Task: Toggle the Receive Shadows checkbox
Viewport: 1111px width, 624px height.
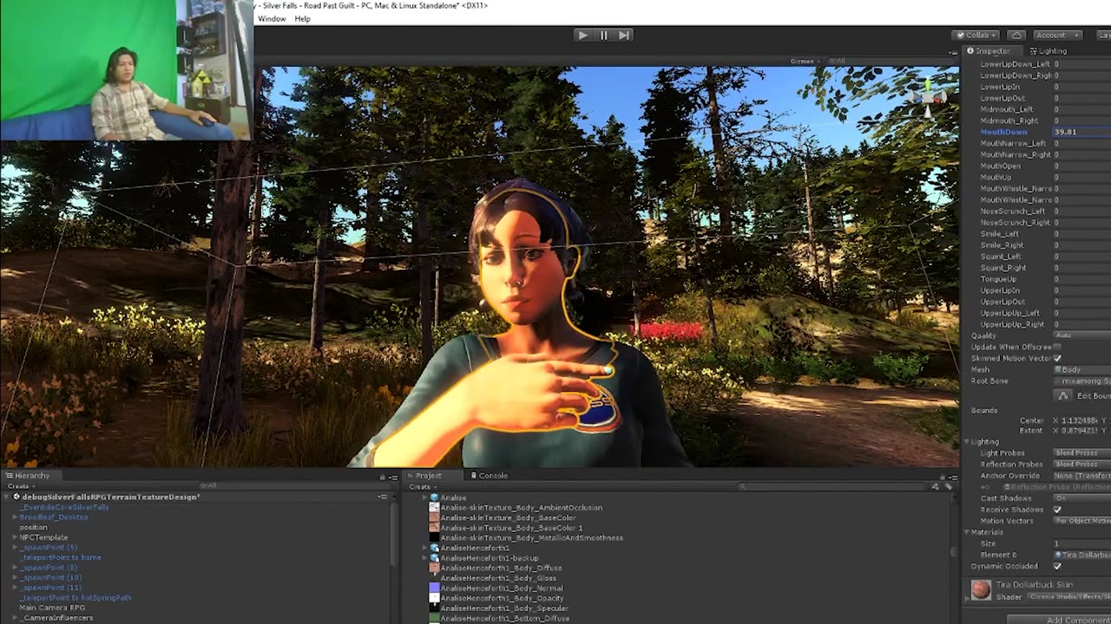Action: tap(1056, 510)
